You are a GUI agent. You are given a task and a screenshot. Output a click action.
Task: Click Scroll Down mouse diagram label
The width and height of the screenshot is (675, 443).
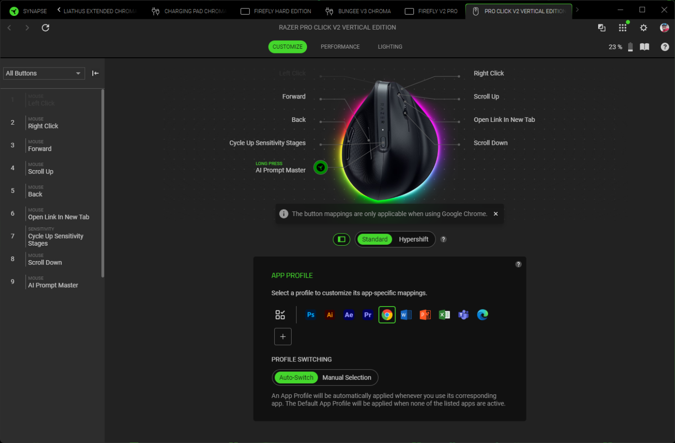(x=490, y=143)
